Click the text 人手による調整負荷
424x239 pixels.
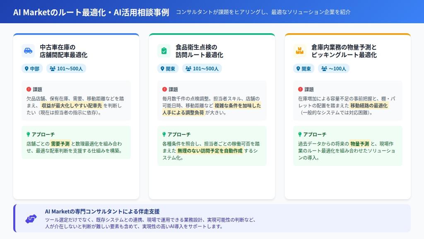pyautogui.click(x=183, y=112)
